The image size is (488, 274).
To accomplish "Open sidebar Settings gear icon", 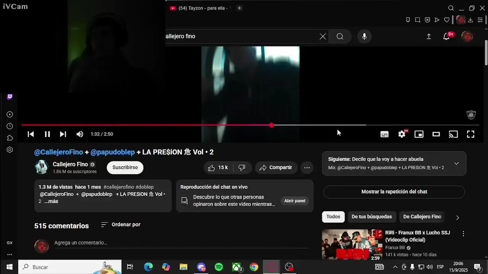I will pyautogui.click(x=10, y=150).
